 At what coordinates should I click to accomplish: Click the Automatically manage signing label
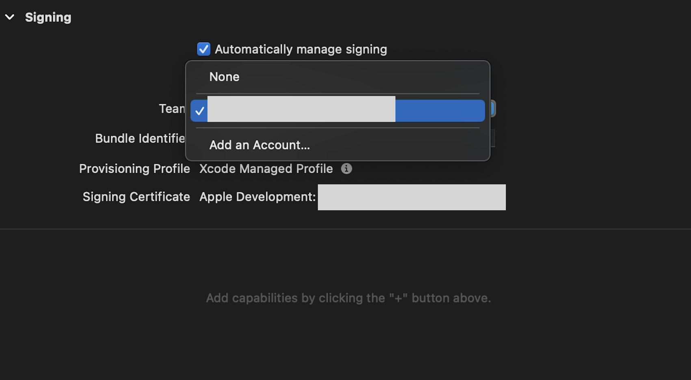[300, 49]
